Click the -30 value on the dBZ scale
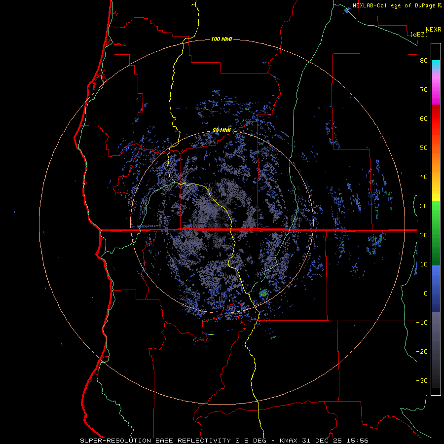Viewport: 444px width, 444px height. click(422, 381)
